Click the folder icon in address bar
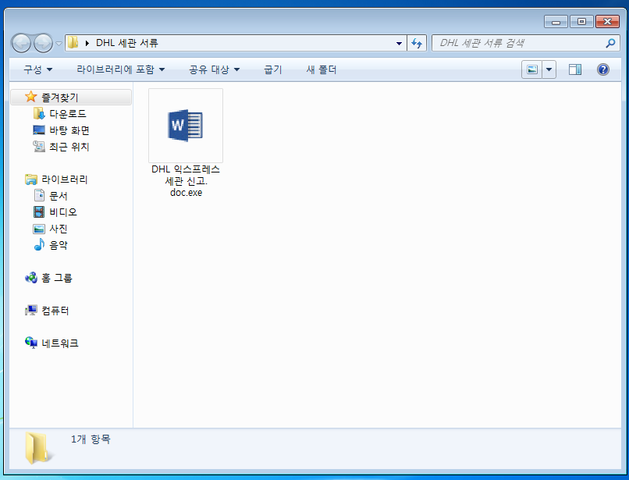629x480 pixels. click(x=73, y=42)
